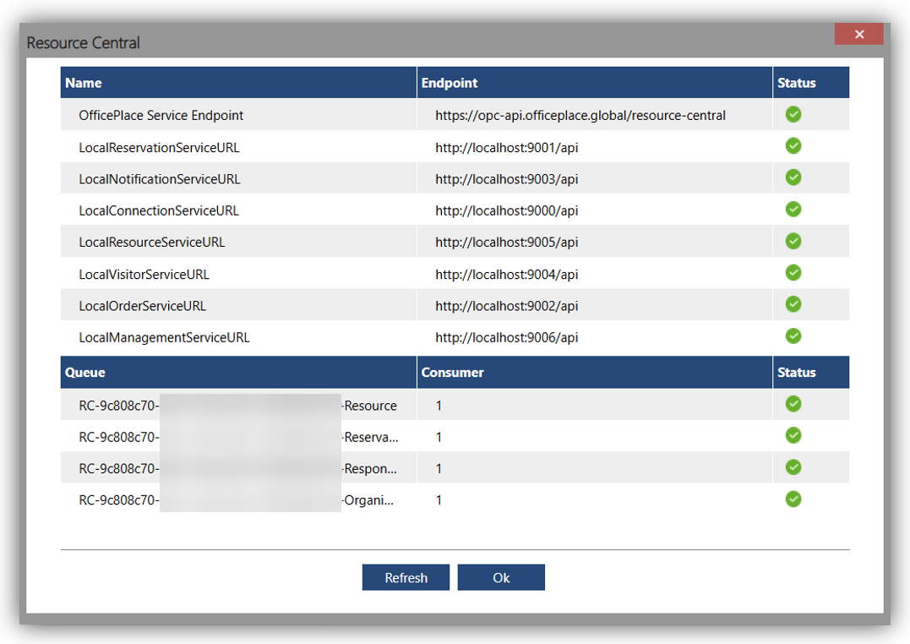Image resolution: width=910 pixels, height=644 pixels.
Task: Click endpoint http://localhost:9004/api
Action: 507,274
